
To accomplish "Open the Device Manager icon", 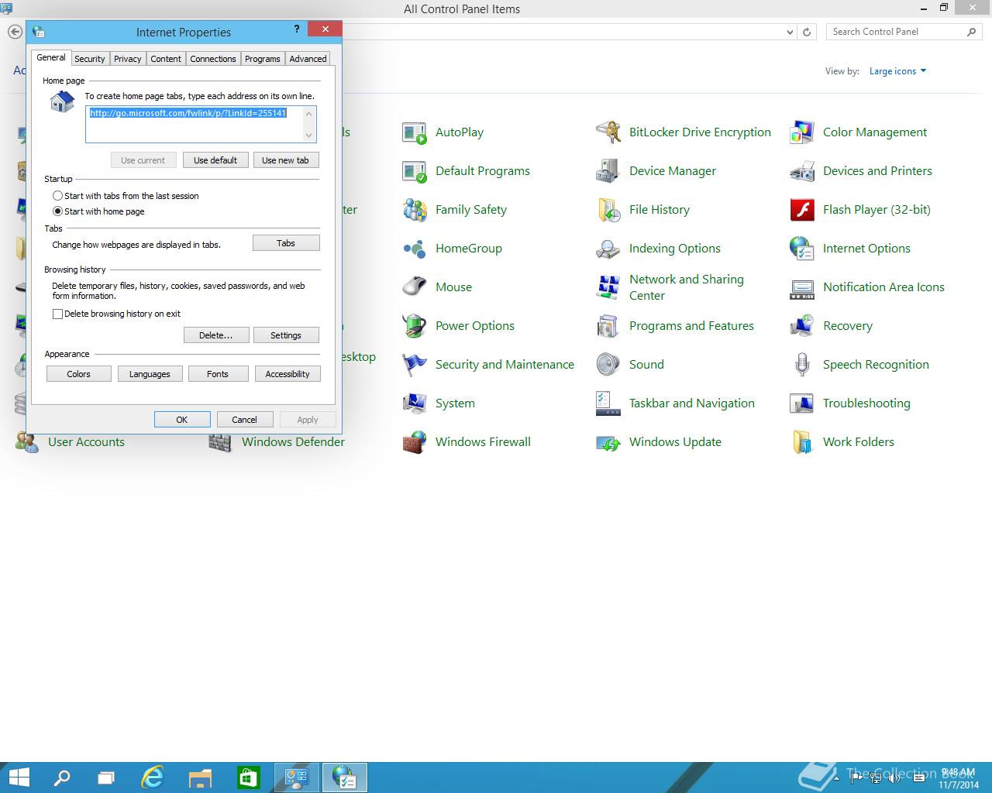I will click(608, 171).
